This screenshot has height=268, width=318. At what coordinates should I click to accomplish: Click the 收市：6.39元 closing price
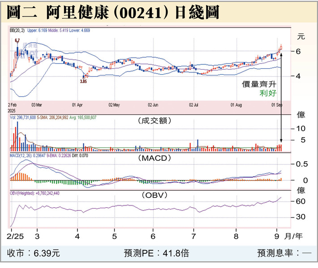(x=34, y=253)
